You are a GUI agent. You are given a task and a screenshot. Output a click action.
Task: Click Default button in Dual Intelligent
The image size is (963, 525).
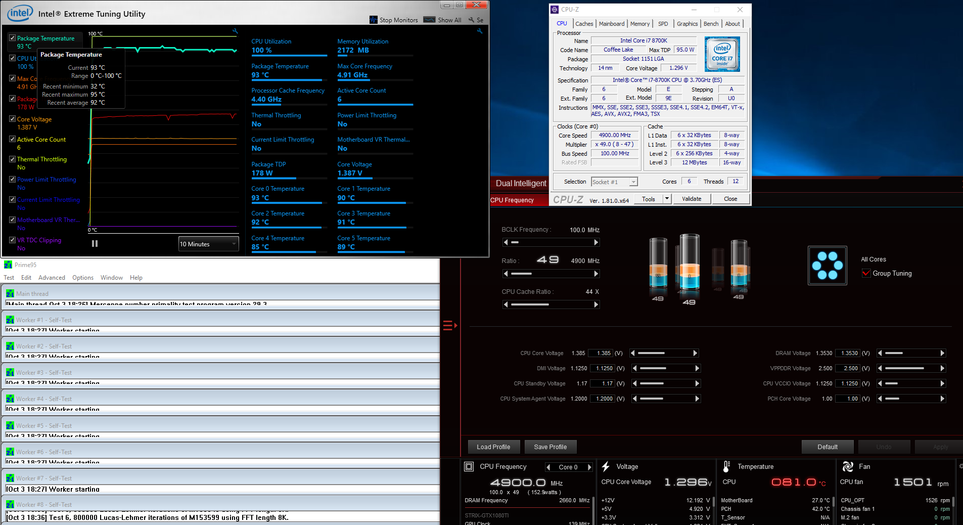(828, 447)
